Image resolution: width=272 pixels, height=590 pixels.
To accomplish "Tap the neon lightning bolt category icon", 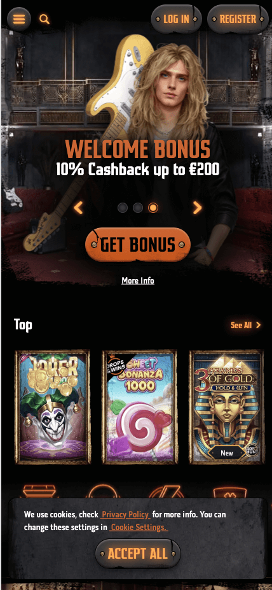I will 165,491.
